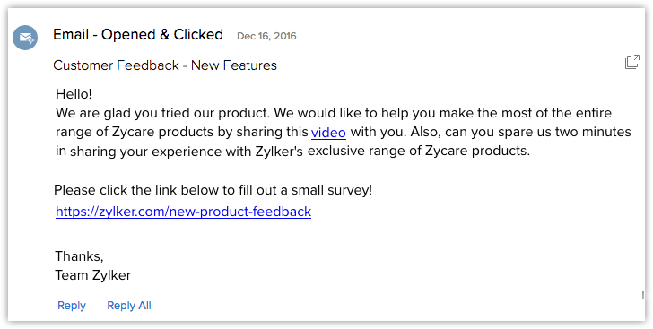The height and width of the screenshot is (329, 653).
Task: Click the subject 'Customer Feedback - New Features'
Action: click(165, 65)
